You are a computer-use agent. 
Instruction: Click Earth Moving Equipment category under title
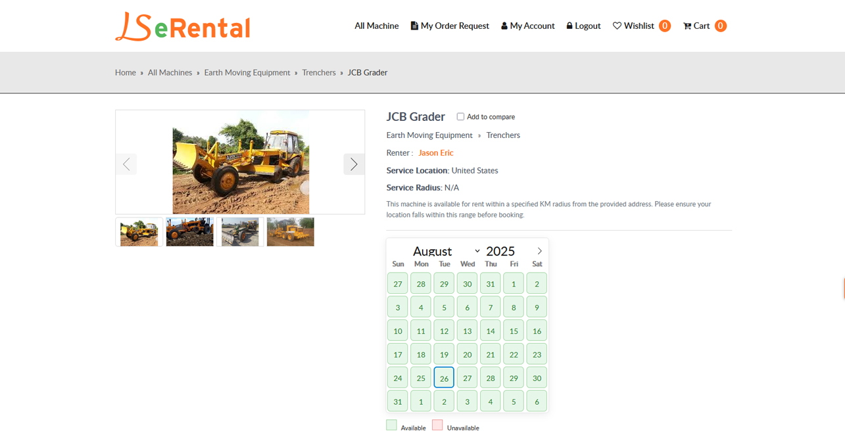tap(429, 135)
